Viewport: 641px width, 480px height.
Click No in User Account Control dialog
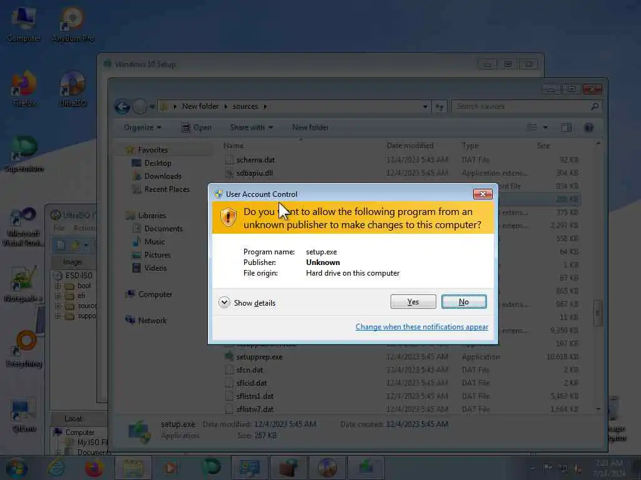(x=464, y=302)
